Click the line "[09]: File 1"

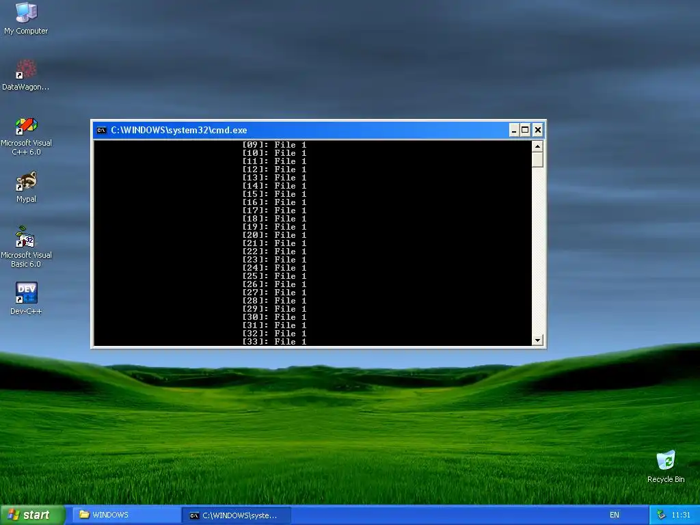(x=275, y=145)
